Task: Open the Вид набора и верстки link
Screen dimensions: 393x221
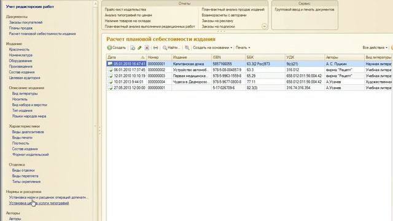Action: tap(29, 105)
